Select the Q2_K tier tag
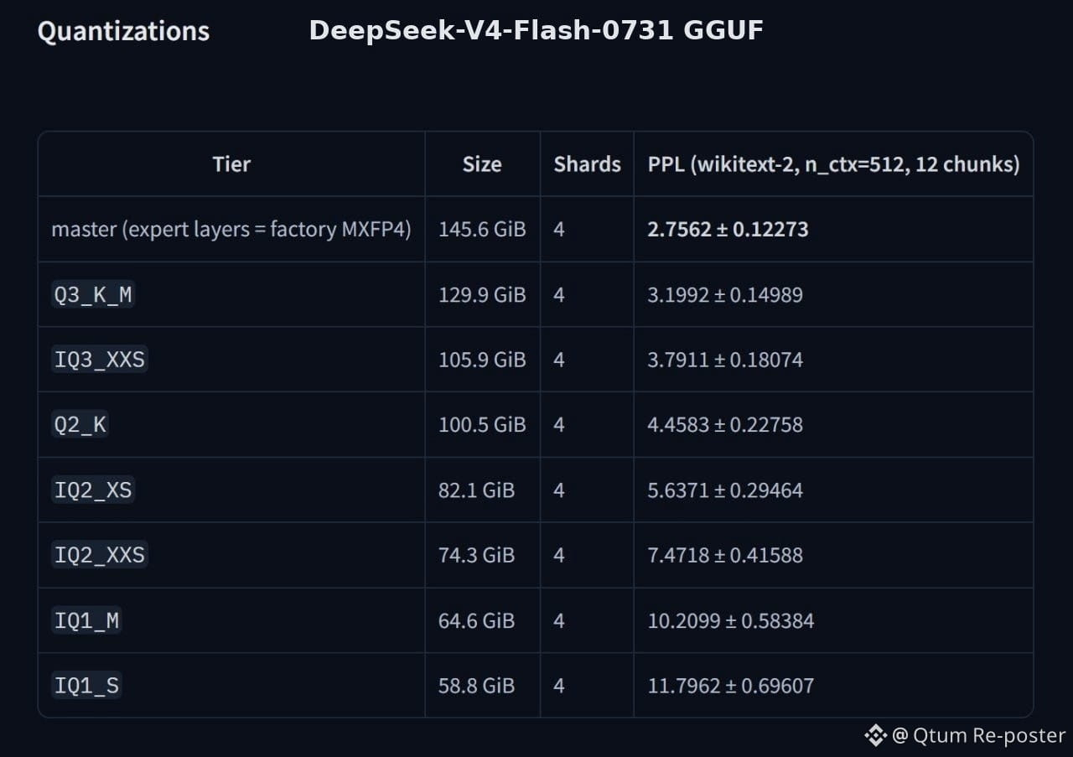This screenshot has height=757, width=1073. 80,425
